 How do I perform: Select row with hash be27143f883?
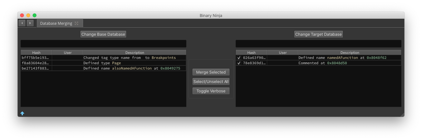click(x=103, y=68)
